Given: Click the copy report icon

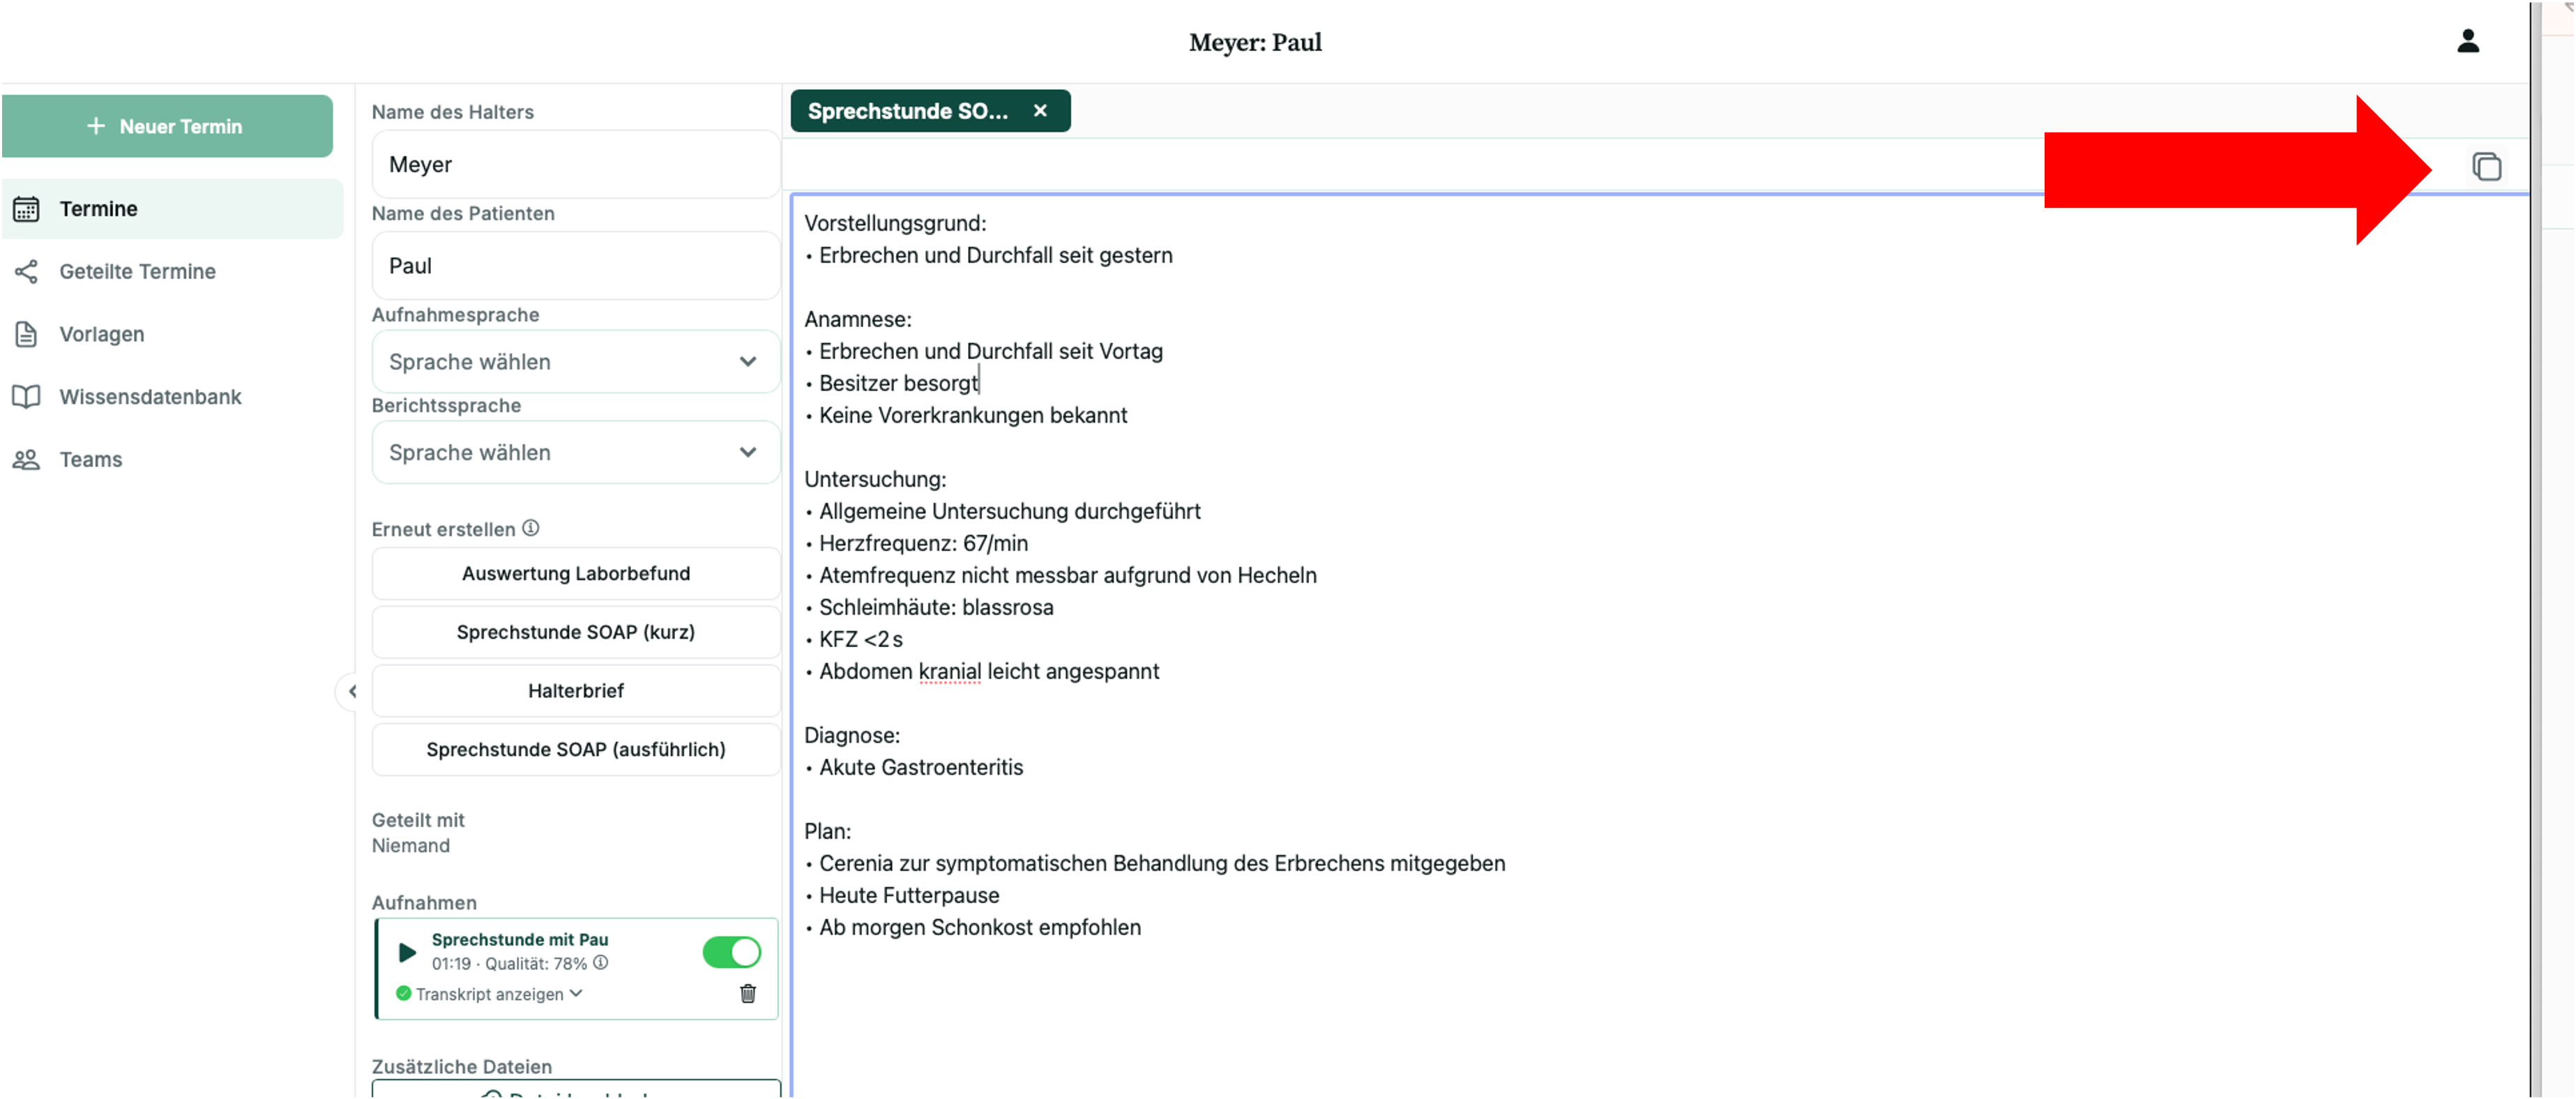Looking at the screenshot, I should (2486, 166).
